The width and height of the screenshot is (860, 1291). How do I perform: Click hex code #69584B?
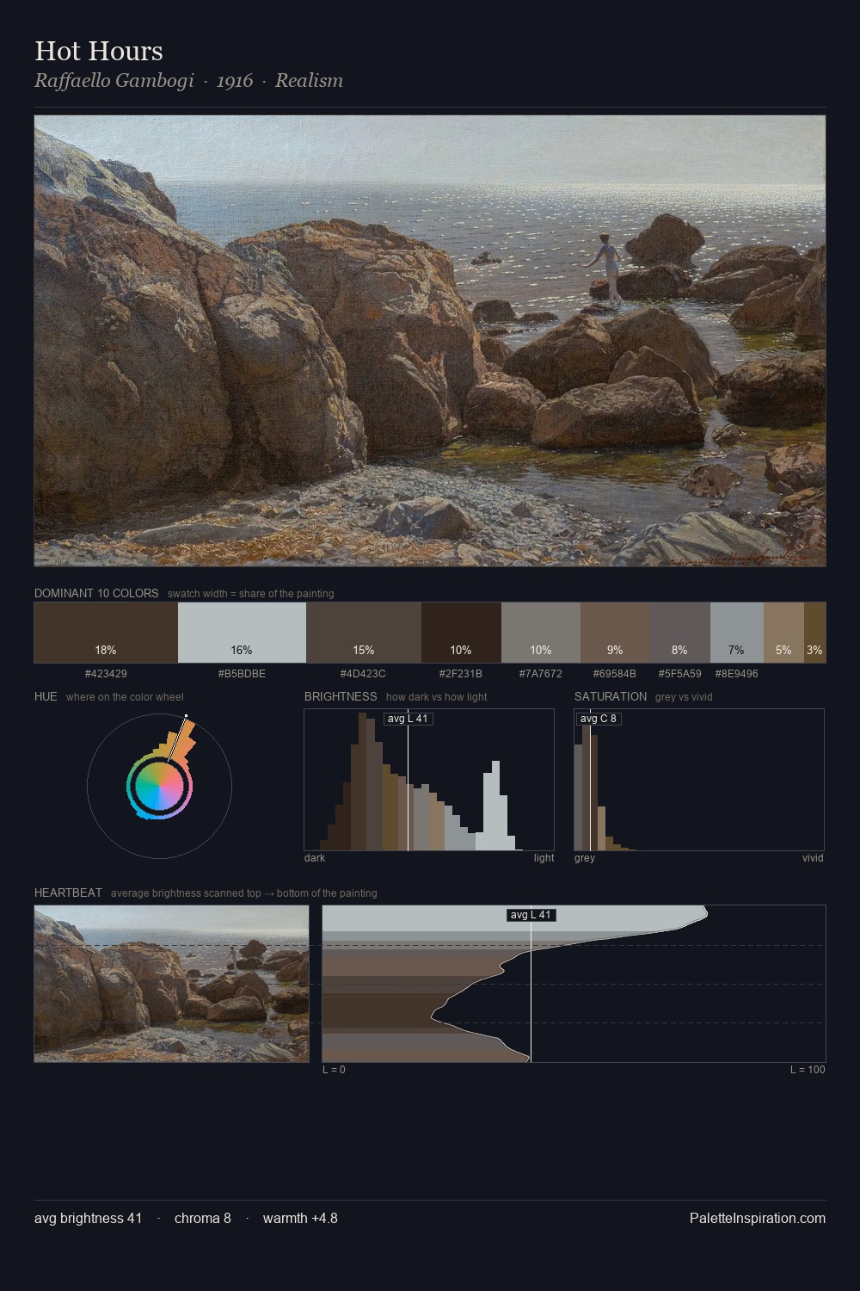615,674
